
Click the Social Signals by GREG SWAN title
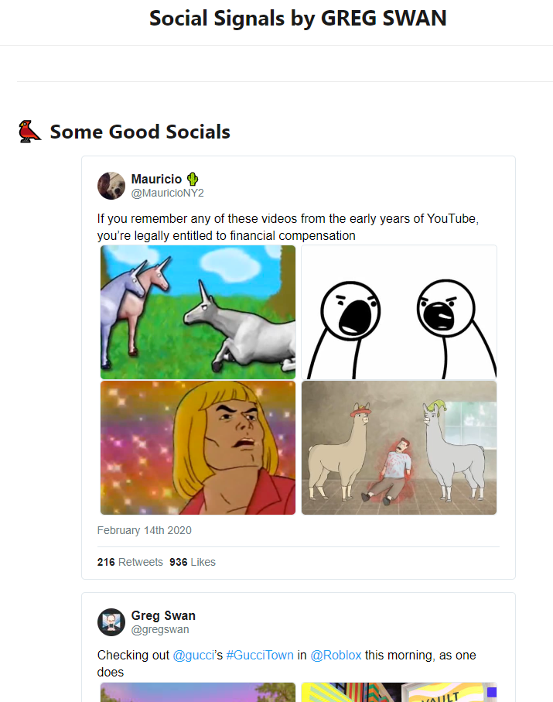298,19
